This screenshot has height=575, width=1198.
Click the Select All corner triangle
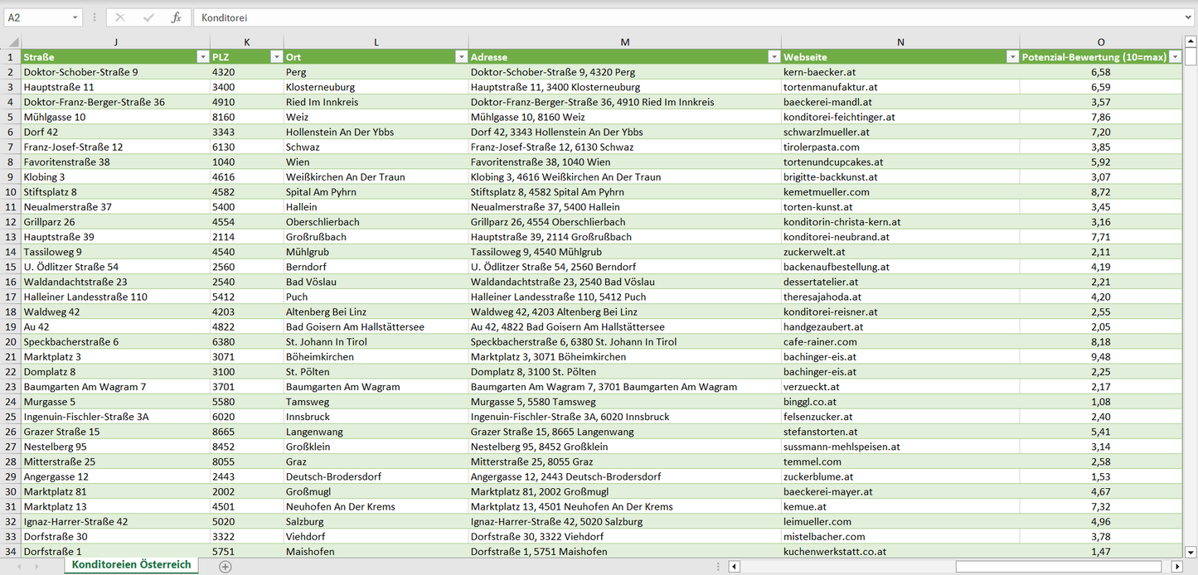point(12,42)
